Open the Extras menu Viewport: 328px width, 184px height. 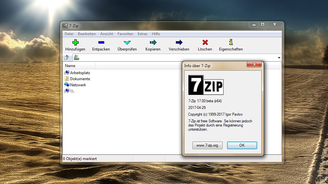coord(142,34)
